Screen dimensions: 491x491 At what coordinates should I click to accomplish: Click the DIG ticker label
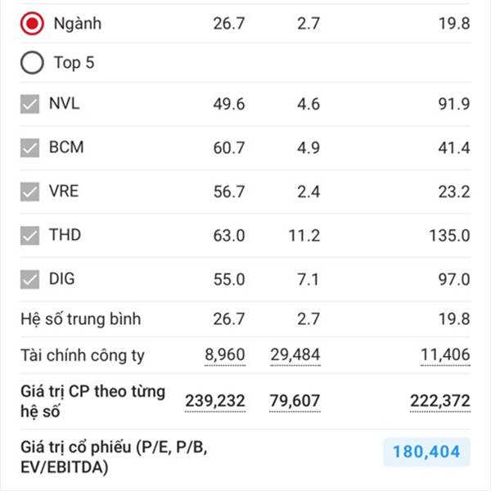[x=61, y=279]
